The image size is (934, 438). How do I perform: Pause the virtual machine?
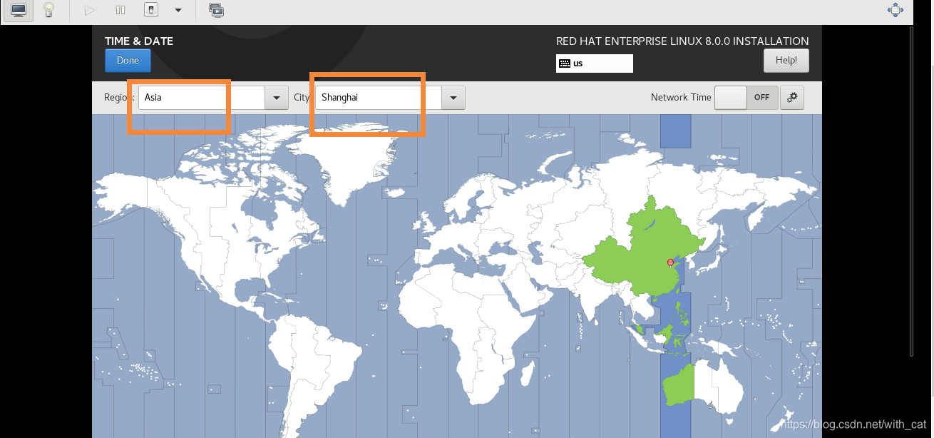[120, 11]
